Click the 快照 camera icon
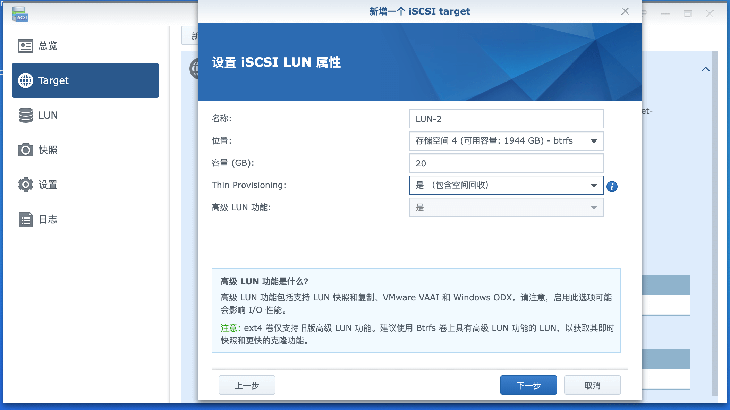 point(25,150)
